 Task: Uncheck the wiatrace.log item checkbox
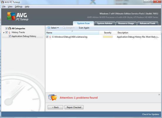(47, 37)
